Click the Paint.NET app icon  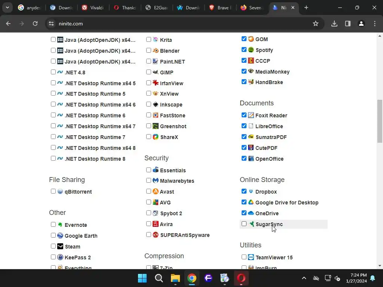coord(156,61)
